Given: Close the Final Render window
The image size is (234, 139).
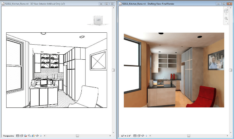Looking at the screenshot, I should [229, 4].
